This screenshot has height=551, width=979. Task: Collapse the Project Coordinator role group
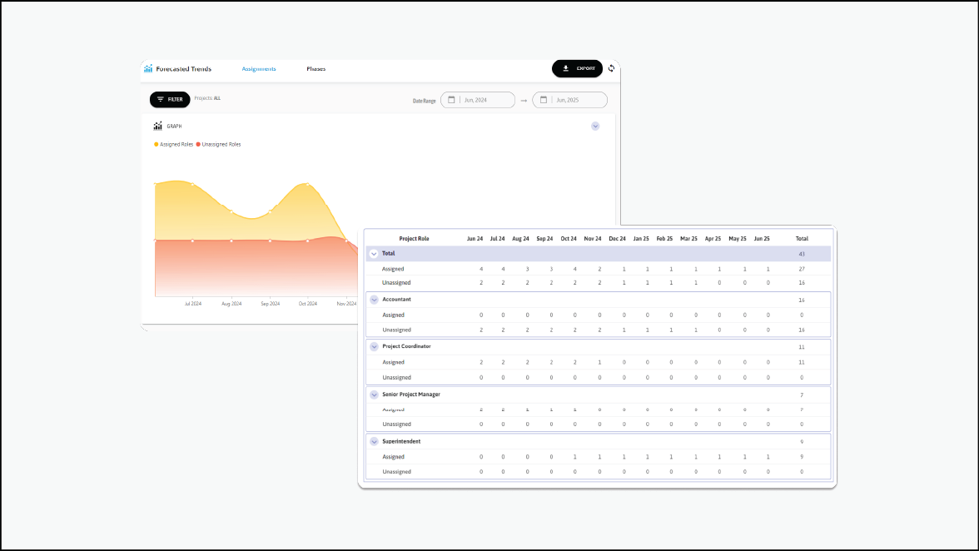click(375, 346)
